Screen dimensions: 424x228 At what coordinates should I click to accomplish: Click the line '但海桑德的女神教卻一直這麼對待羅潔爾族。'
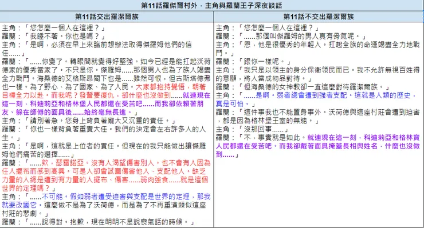[x=313, y=87]
